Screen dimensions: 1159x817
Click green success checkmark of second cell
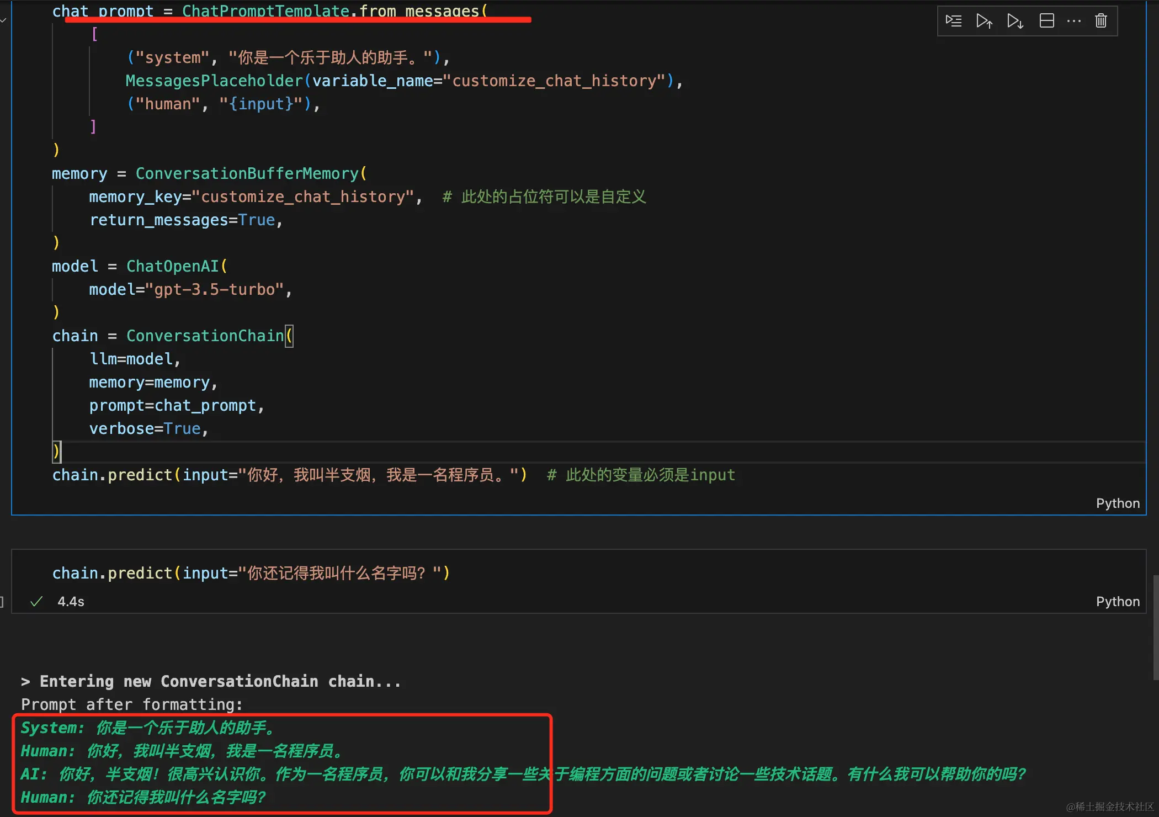pos(36,602)
